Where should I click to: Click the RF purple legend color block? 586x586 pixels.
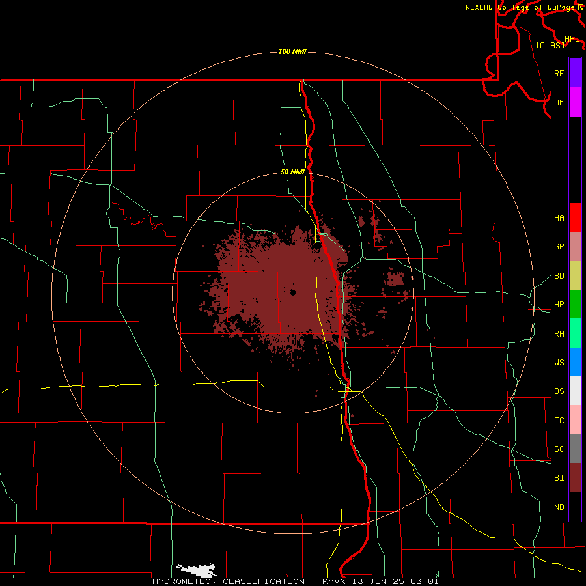pos(575,73)
